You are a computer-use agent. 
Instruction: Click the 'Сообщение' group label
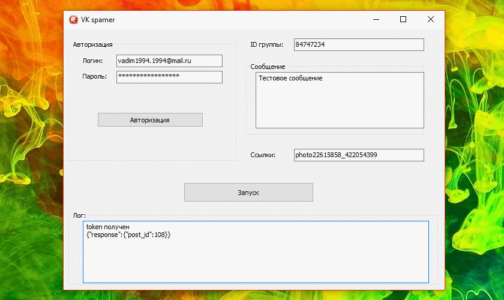pyautogui.click(x=268, y=67)
